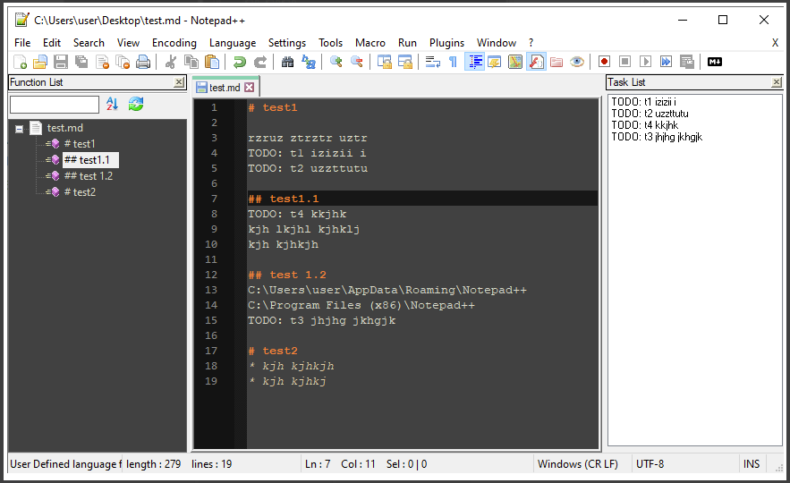Viewport: 790px width, 483px height.
Task: Toggle word wrap toolbar button
Action: coord(433,62)
